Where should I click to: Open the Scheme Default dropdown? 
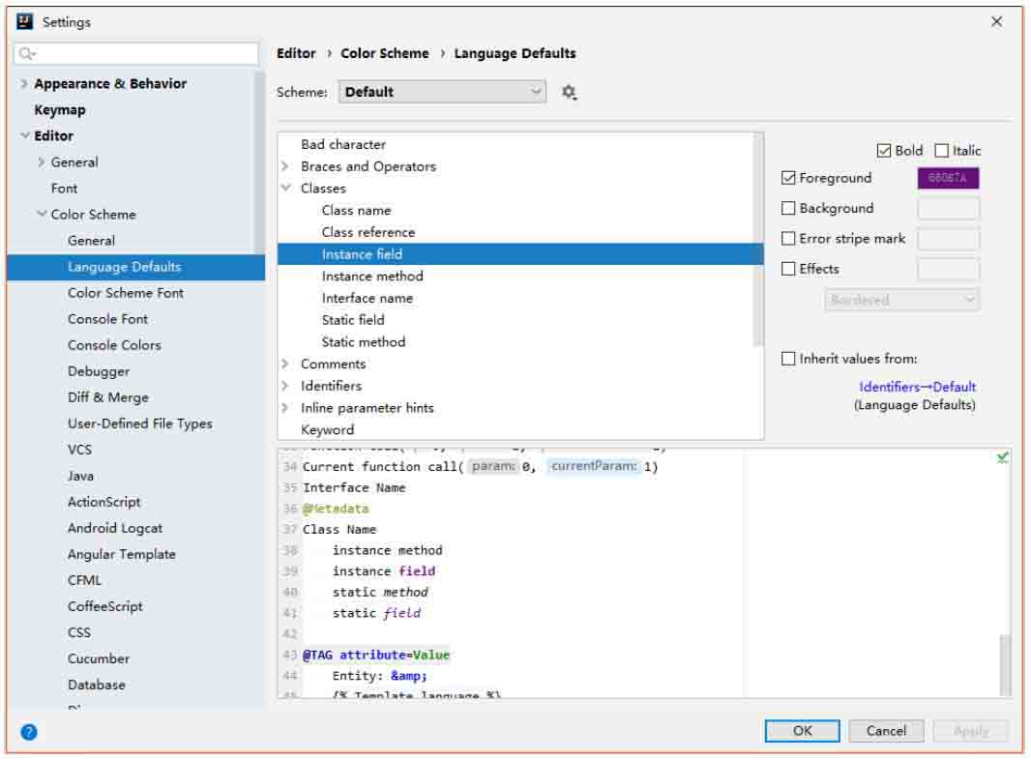pos(442,92)
